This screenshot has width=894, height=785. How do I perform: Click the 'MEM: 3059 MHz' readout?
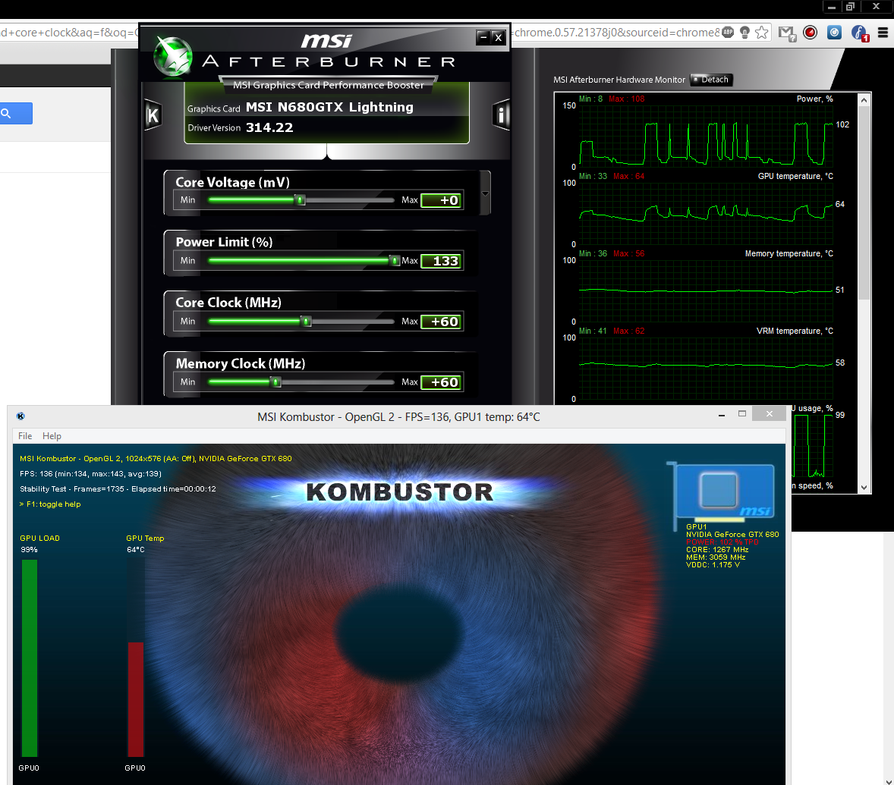pyautogui.click(x=716, y=557)
